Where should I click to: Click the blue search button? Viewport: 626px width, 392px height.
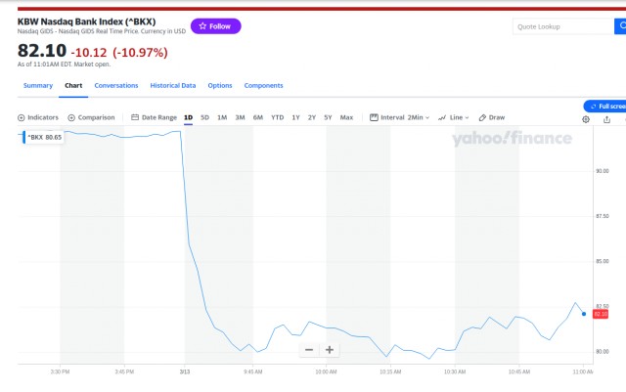pos(620,26)
